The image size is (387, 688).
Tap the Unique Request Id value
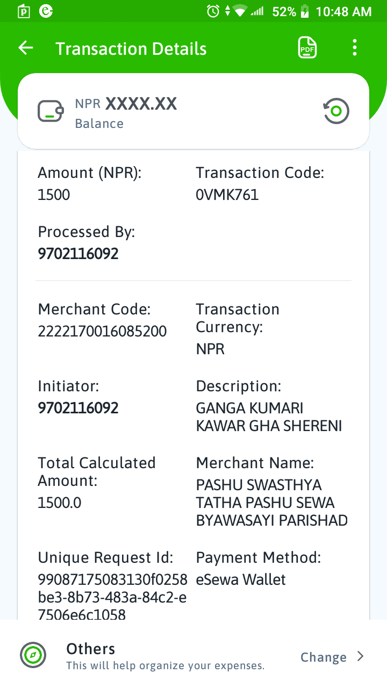click(x=112, y=597)
